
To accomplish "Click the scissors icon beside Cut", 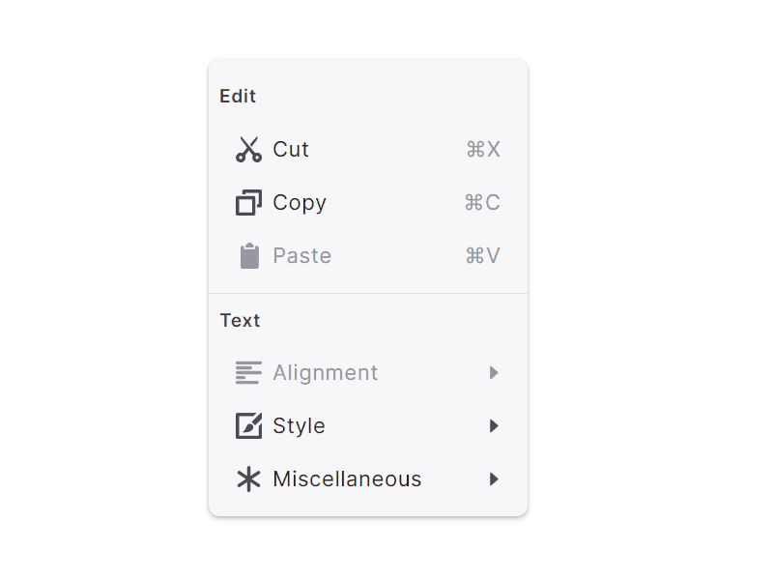I will [248, 150].
